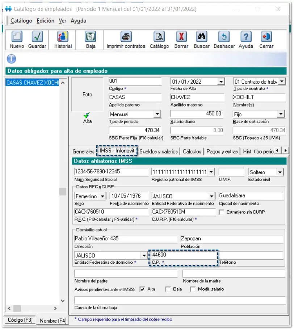The height and width of the screenshot is (330, 294).
Task: Open the Entidad Federativa de domicilio dropdown
Action: (x=144, y=255)
